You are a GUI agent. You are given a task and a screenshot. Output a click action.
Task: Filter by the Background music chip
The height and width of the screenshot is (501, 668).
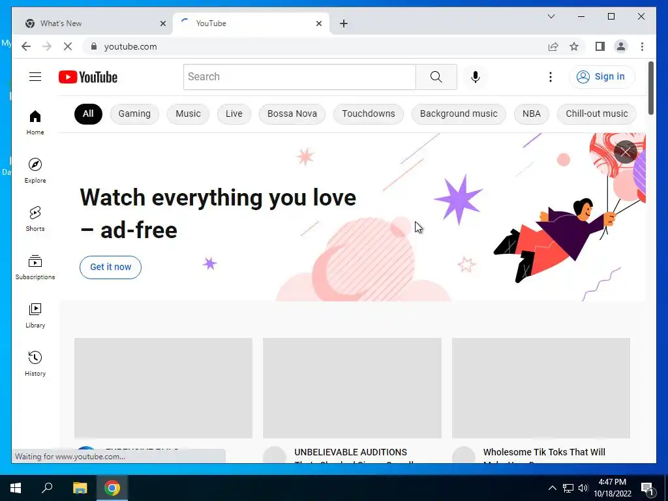459,114
